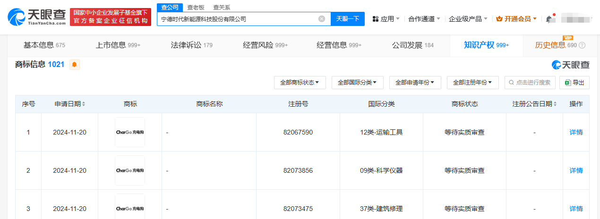Viewport: 600px width, 219px height.
Task: Open the 全部注册年份 dropdown
Action: 472,82
